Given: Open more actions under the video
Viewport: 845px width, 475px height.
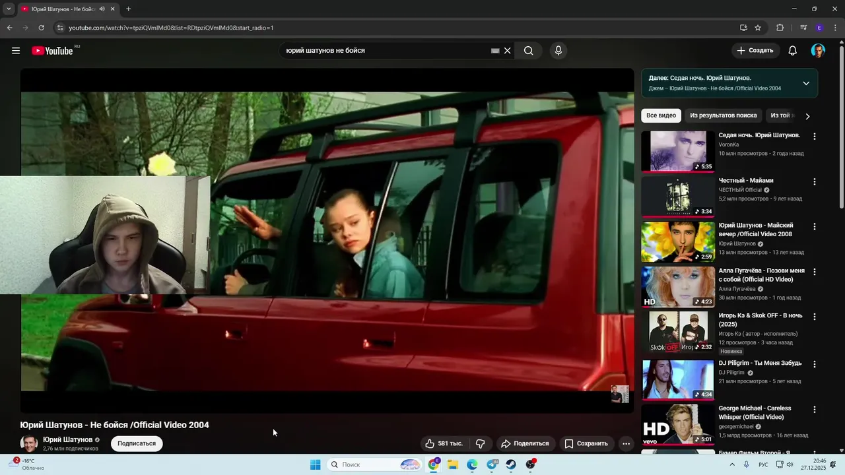Looking at the screenshot, I should pos(626,444).
